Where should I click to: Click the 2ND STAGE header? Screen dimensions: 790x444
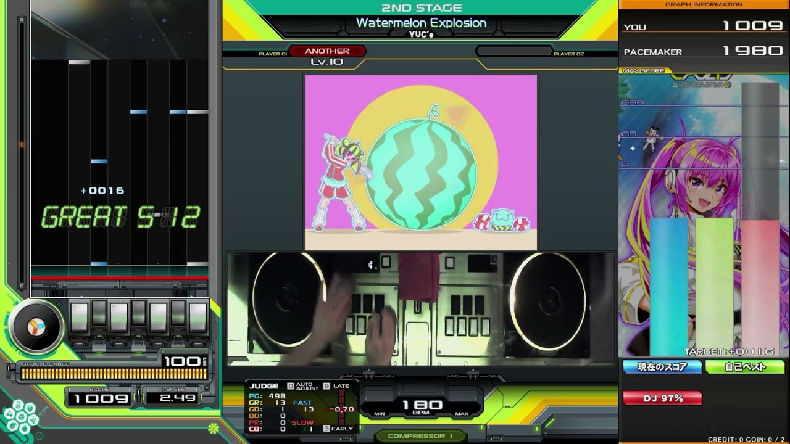click(422, 7)
